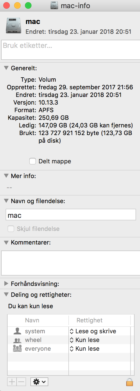Viewport: 140px width, 391px height.
Task: Open the gear action menu
Action: [x=40, y=382]
